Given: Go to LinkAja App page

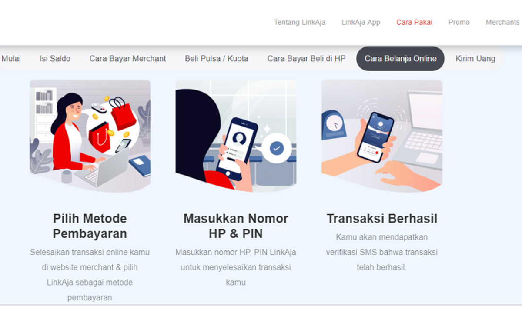Looking at the screenshot, I should pyautogui.click(x=361, y=22).
